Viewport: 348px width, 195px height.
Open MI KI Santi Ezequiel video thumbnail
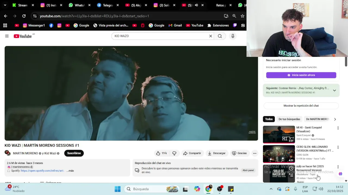pos(279,134)
